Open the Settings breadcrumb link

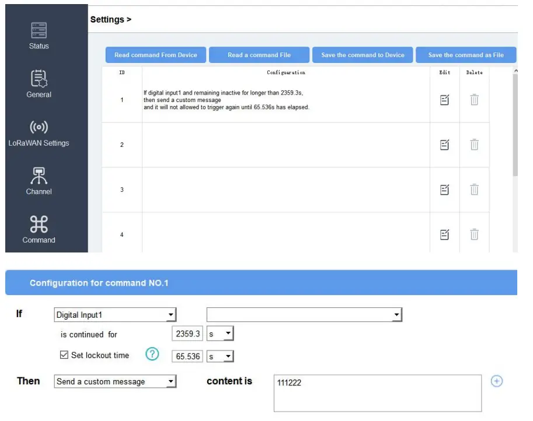click(x=107, y=19)
